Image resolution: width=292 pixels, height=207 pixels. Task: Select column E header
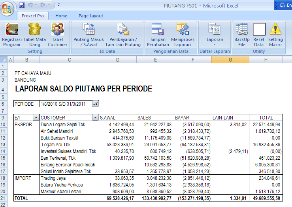pos(155,60)
